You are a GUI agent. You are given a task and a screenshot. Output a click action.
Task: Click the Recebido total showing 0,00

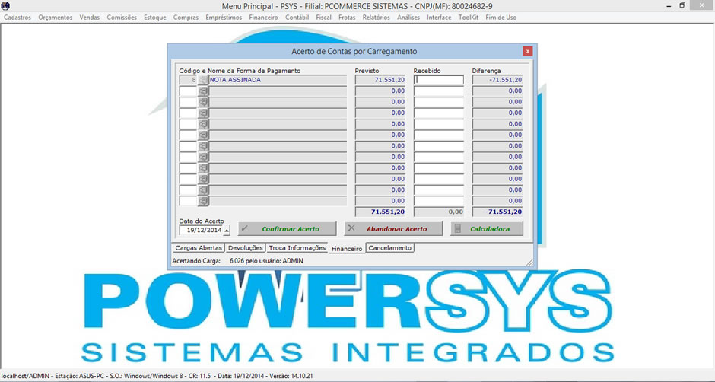coord(439,212)
